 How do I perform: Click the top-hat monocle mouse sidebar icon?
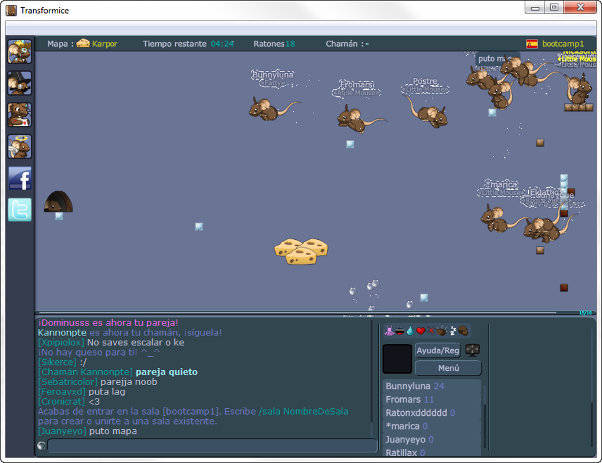[19, 83]
